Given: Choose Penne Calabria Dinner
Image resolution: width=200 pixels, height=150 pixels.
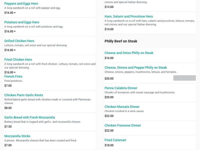Looking at the screenshot, I should (121, 88).
